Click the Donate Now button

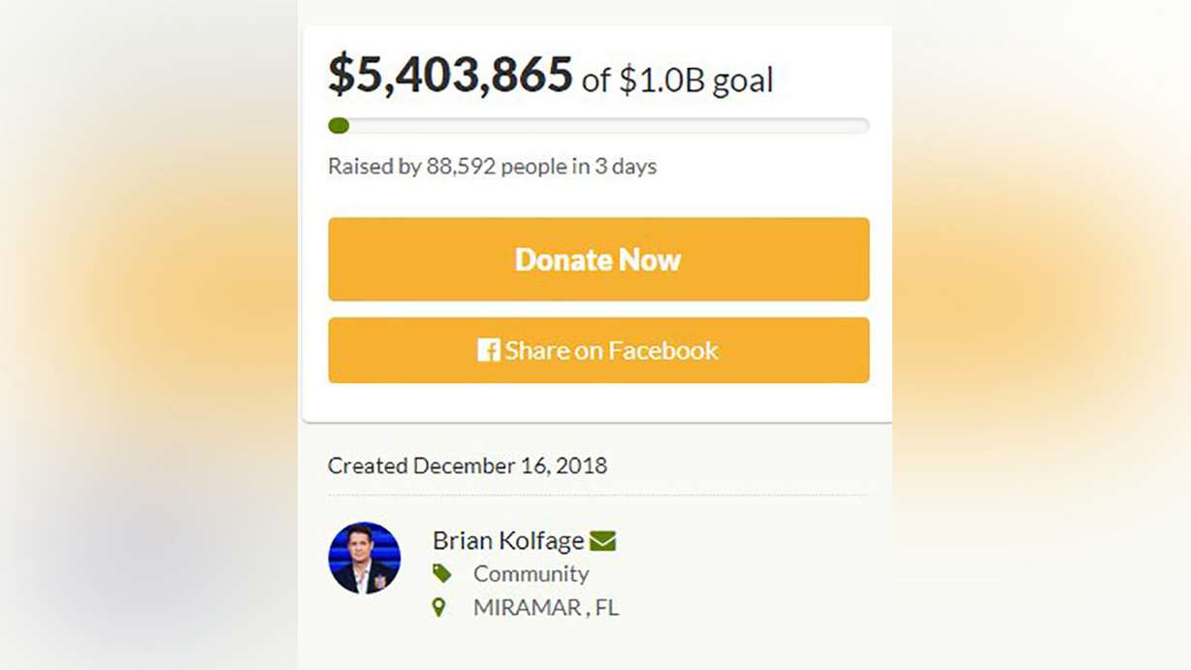(x=598, y=259)
